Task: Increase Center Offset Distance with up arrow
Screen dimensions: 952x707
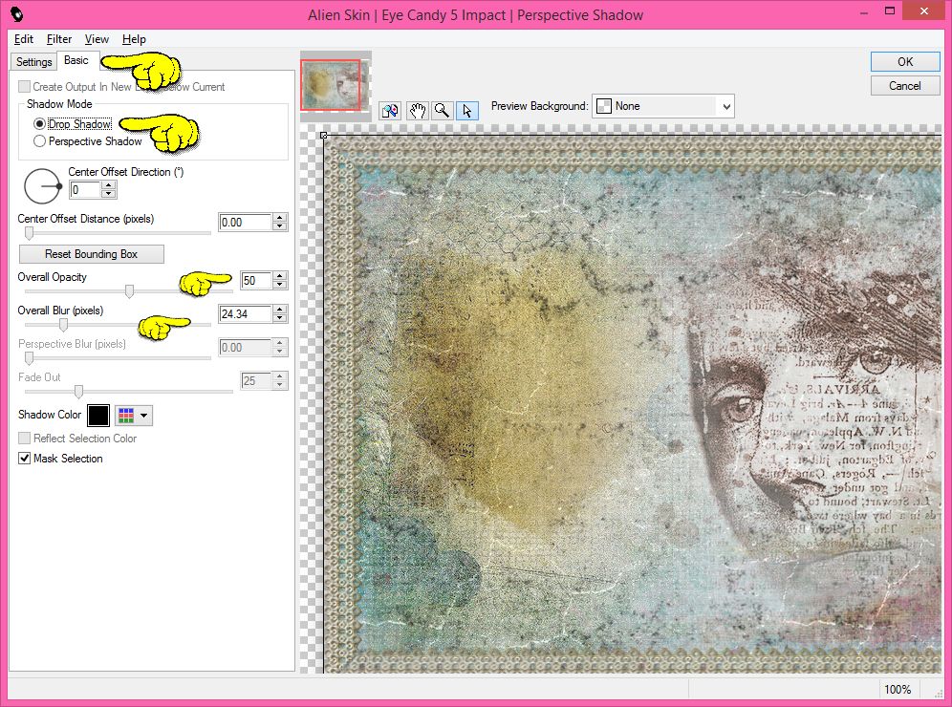Action: coord(280,218)
